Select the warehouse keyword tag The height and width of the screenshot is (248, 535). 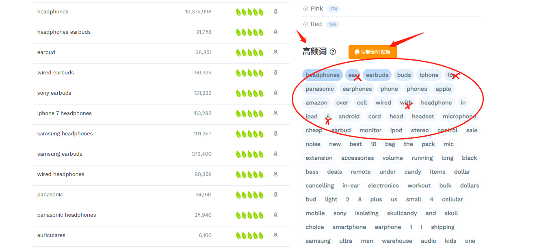pyautogui.click(x=397, y=241)
